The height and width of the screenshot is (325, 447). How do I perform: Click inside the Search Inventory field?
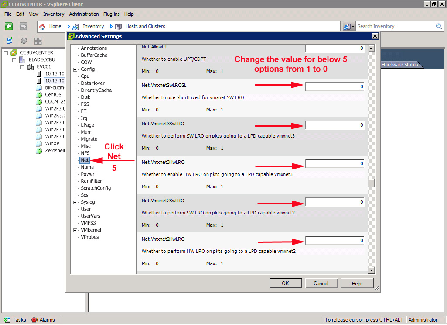[395, 26]
